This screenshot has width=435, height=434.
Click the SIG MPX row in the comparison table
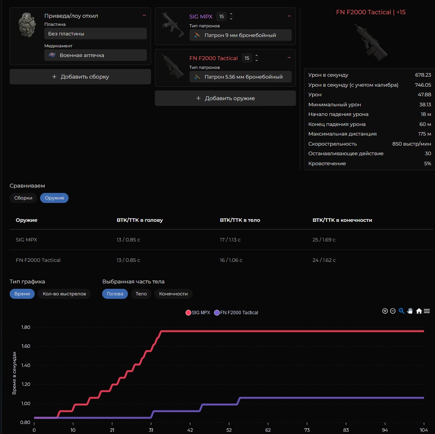coord(222,240)
